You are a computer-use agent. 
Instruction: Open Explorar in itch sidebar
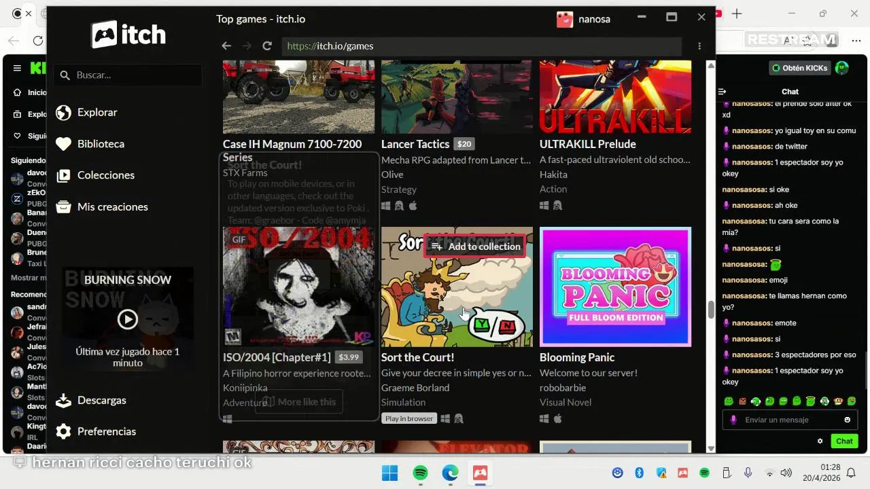coord(97,112)
